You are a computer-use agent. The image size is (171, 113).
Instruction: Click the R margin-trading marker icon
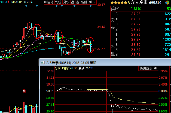coord(129,2)
